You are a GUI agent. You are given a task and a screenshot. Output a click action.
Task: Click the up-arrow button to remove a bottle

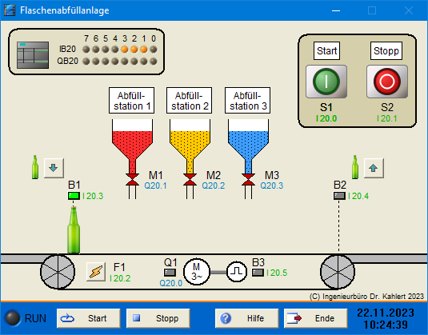point(374,168)
